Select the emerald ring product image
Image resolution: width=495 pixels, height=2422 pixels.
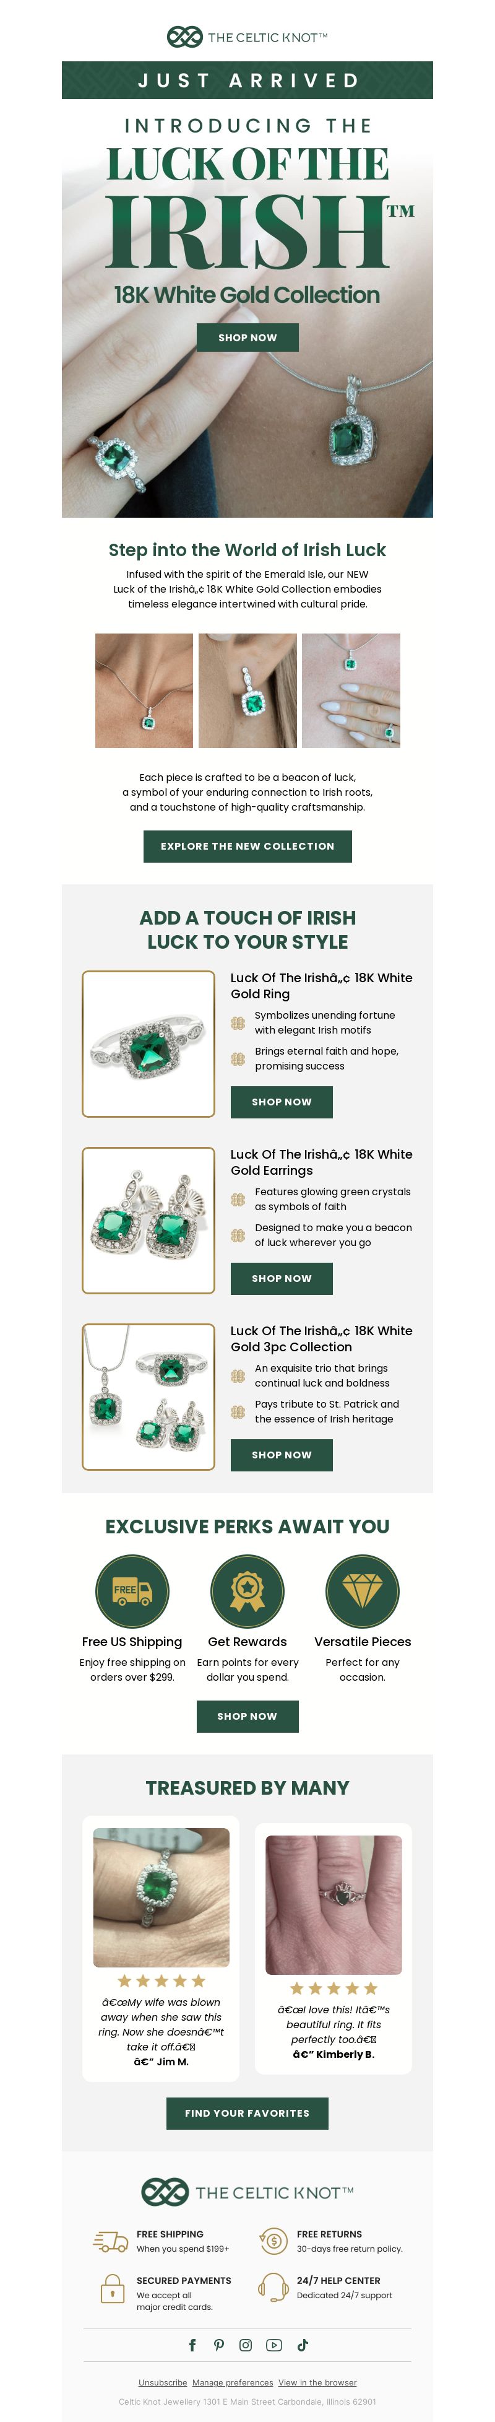[x=148, y=1043]
